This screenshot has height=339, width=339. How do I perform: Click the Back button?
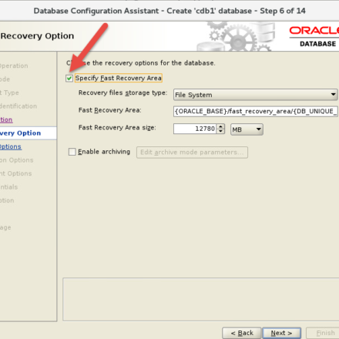(x=242, y=333)
